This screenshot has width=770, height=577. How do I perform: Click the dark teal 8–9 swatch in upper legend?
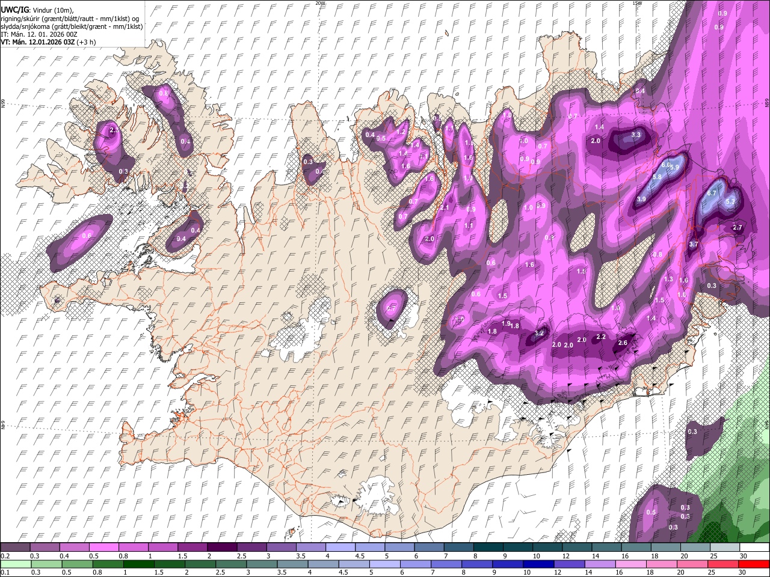click(487, 547)
